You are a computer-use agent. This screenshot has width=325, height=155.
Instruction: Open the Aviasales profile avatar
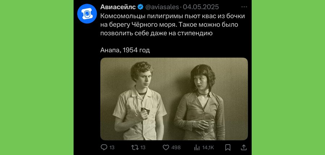[x=87, y=14]
